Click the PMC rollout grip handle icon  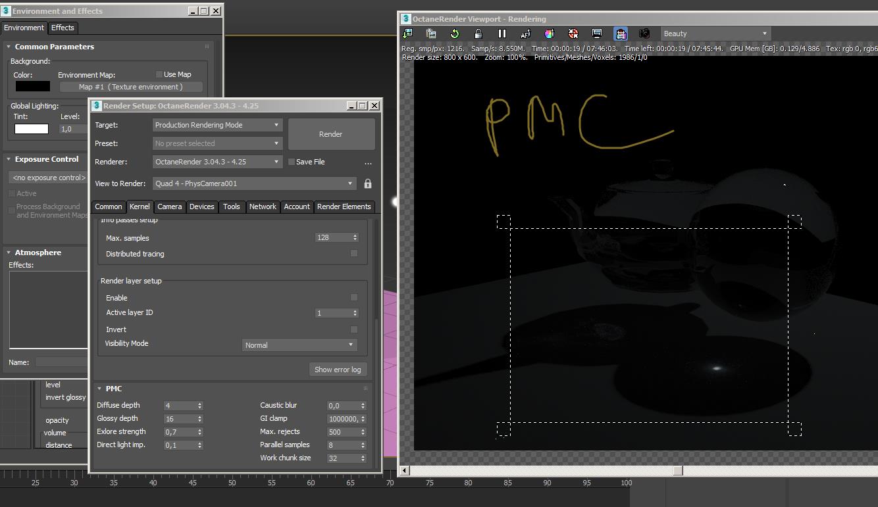coord(365,389)
